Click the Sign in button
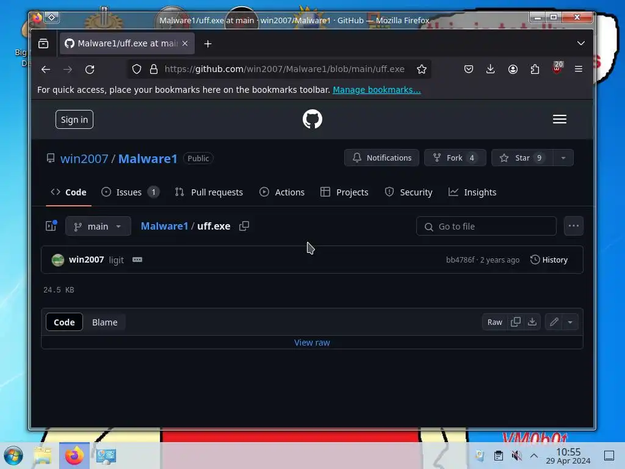Viewport: 625px width, 469px height. [74, 119]
